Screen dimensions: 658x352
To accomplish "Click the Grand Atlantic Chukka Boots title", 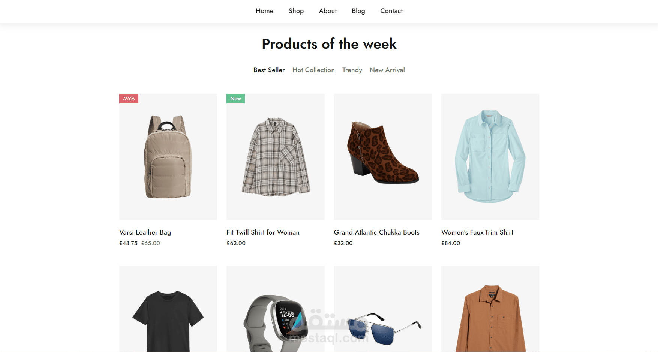I will 376,232.
